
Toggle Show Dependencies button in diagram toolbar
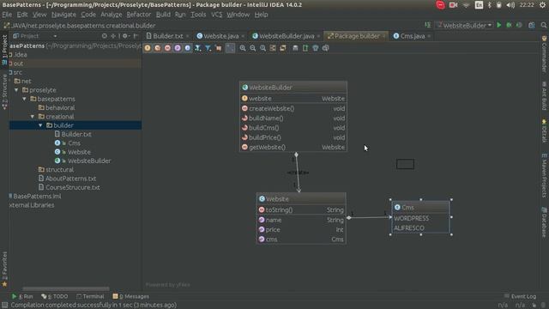pyautogui.click(x=219, y=48)
